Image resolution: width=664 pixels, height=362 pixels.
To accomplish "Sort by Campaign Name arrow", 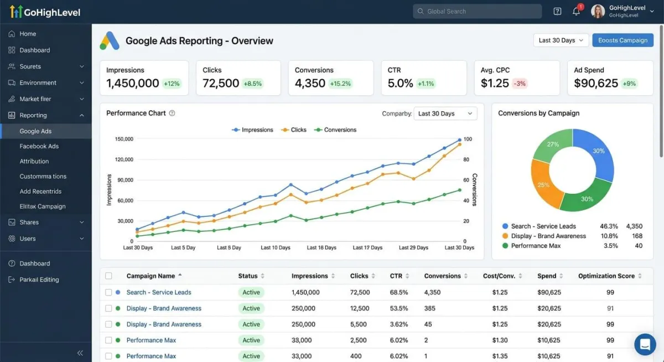I will (x=180, y=276).
